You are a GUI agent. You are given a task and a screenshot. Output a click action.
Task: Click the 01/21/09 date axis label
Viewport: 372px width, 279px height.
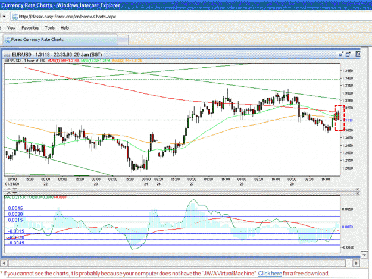tap(12, 184)
